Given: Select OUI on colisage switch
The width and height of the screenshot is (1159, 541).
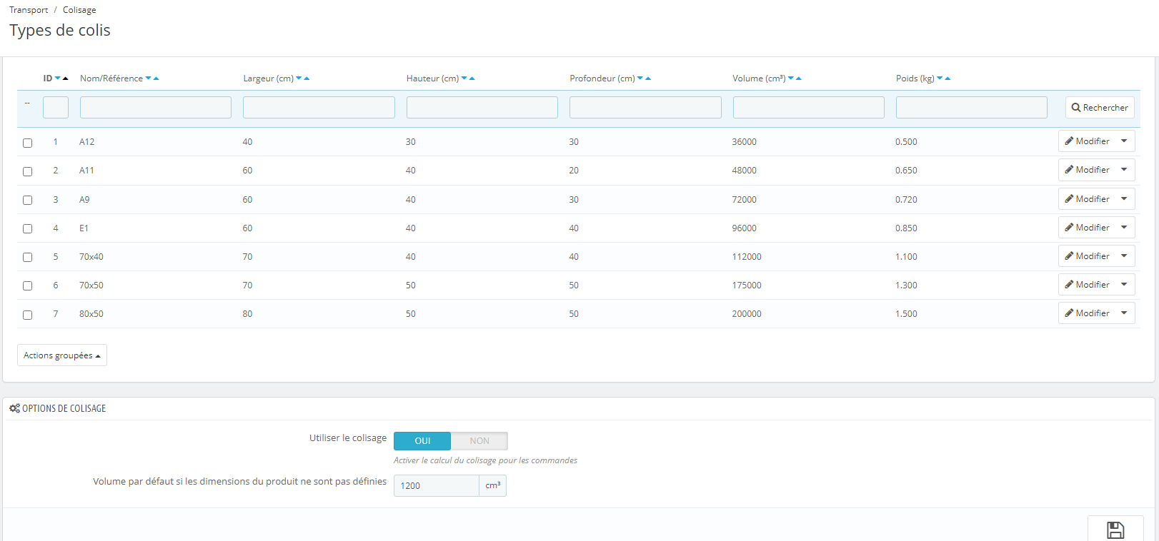Looking at the screenshot, I should tap(422, 441).
